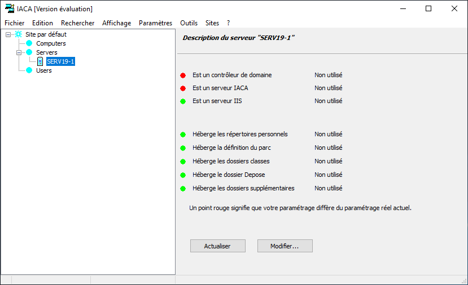Image resolution: width=468 pixels, height=285 pixels.
Task: Click red status dot beside serveur IACA
Action: point(183,88)
